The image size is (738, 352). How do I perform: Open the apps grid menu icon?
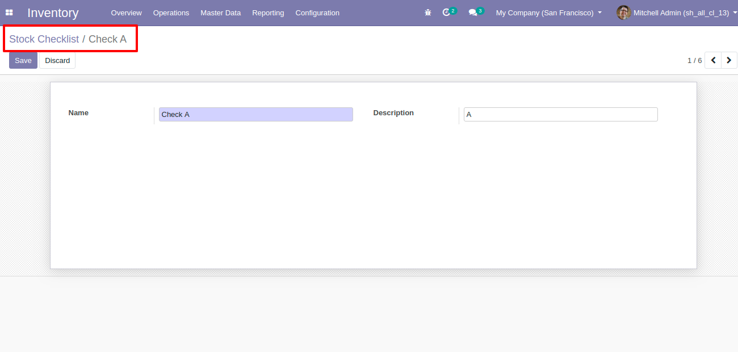9,12
